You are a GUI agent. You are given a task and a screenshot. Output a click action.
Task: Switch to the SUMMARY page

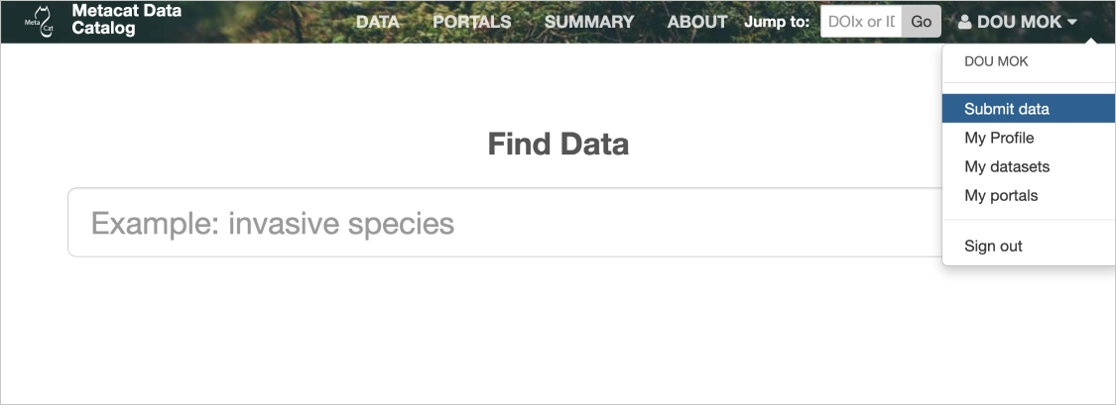[x=589, y=22]
